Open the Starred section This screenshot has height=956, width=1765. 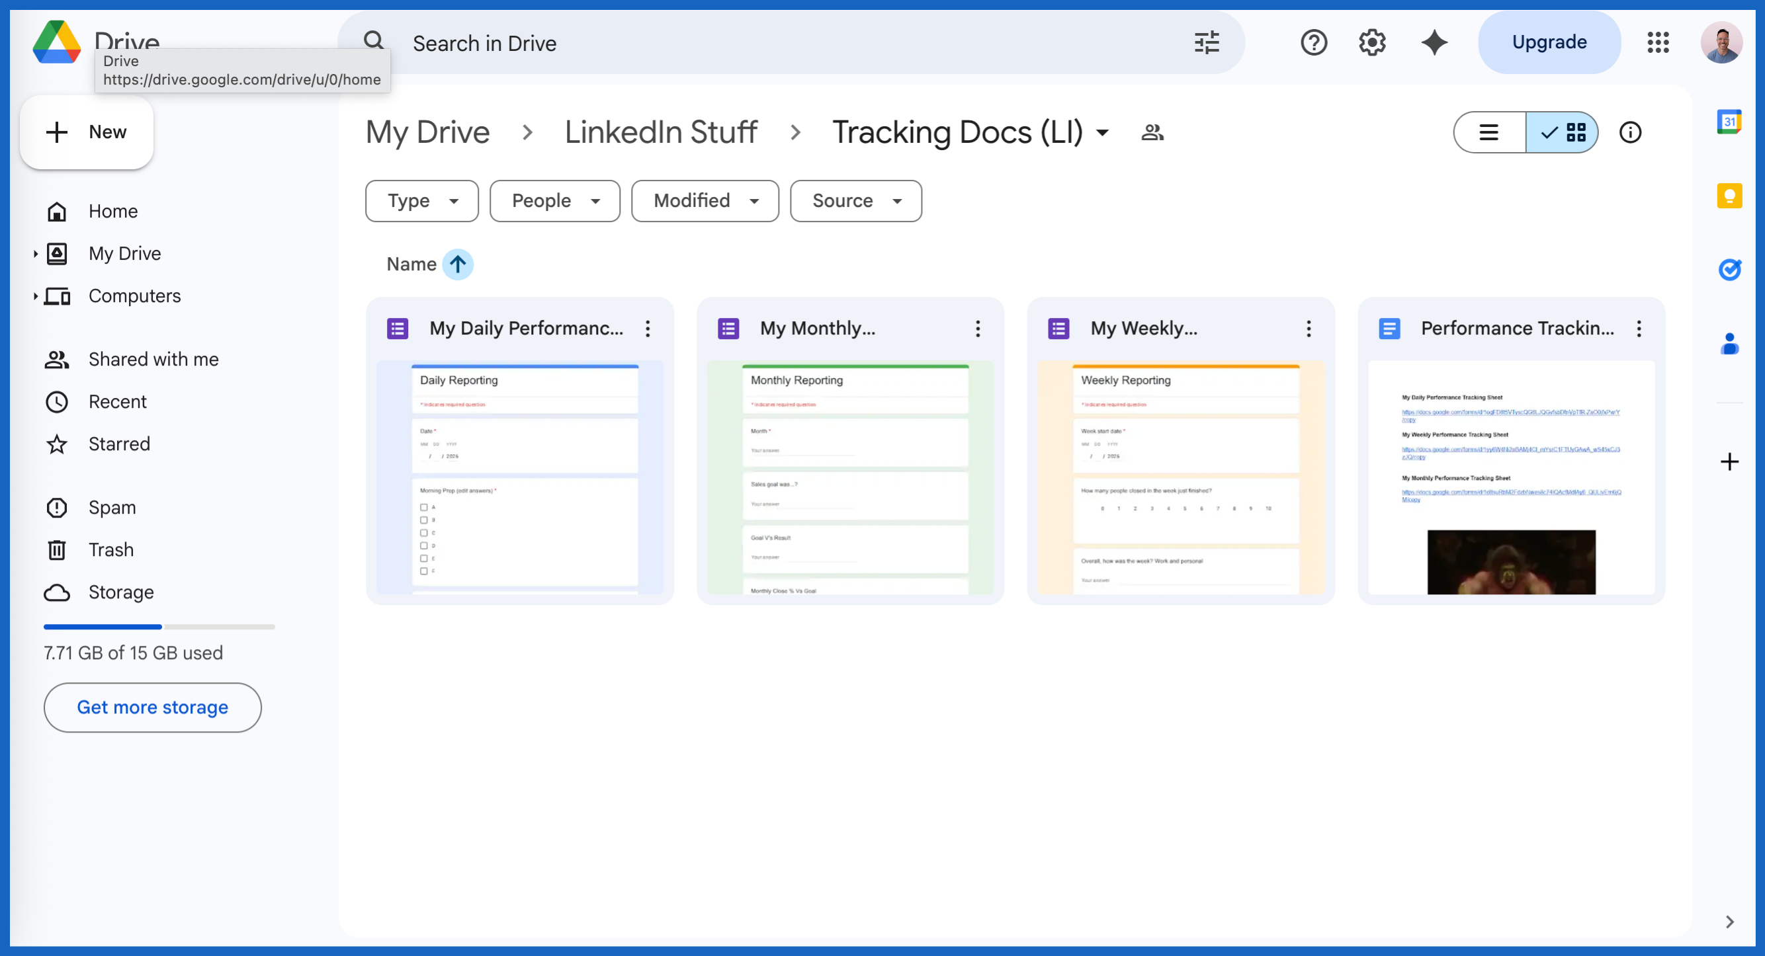pyautogui.click(x=118, y=444)
